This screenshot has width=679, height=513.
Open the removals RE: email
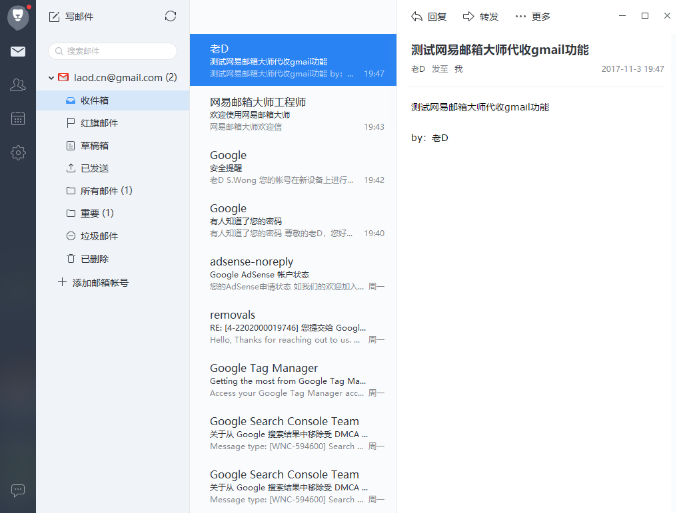click(293, 327)
